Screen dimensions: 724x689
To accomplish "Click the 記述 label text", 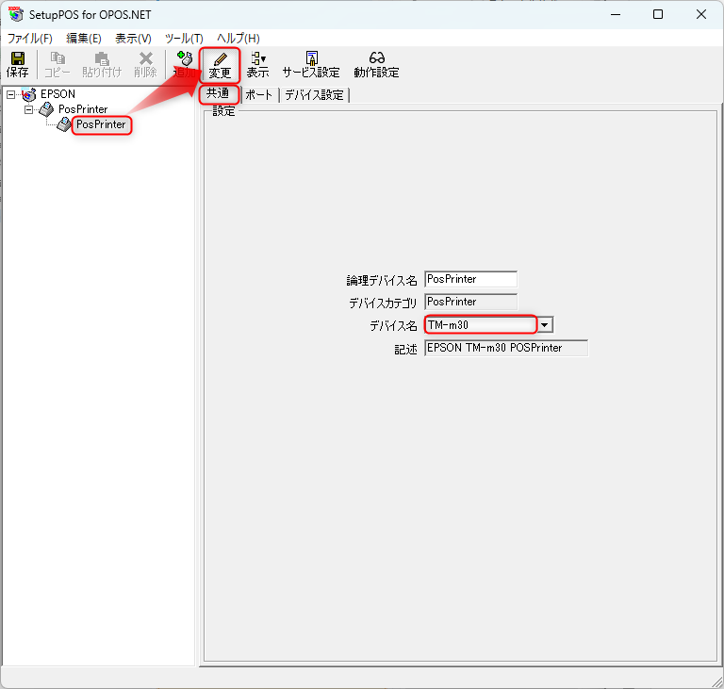I will (x=406, y=349).
